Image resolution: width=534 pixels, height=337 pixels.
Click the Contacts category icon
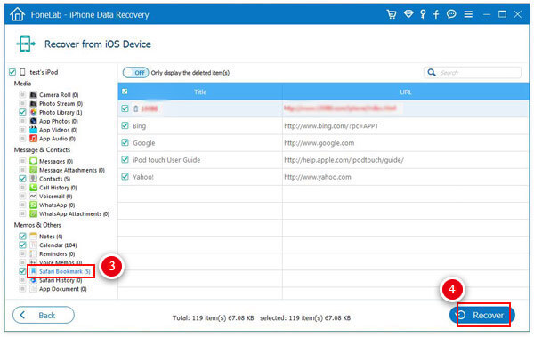pos(34,179)
